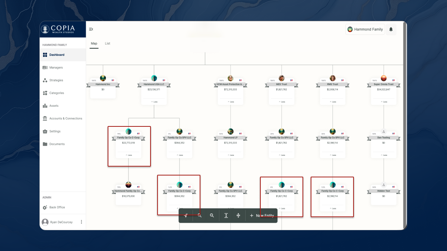The height and width of the screenshot is (251, 447).
Task: Open the Back Office gear icon
Action: [x=45, y=207]
